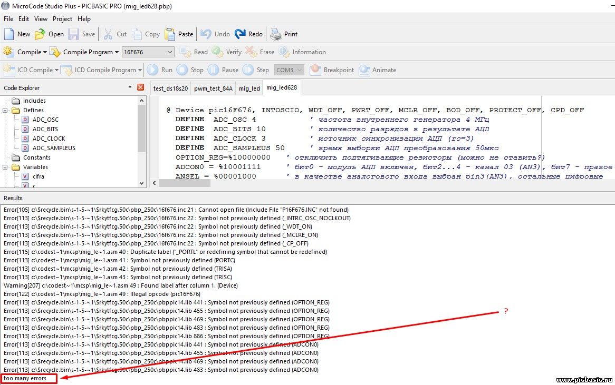Click the Pause debugger icon
The height and width of the screenshot is (385, 615).
(214, 70)
